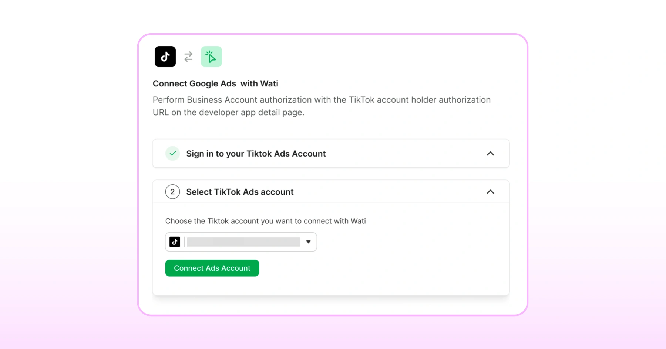This screenshot has width=666, height=349.
Task: Click the swap arrows icon between logos
Action: (188, 57)
